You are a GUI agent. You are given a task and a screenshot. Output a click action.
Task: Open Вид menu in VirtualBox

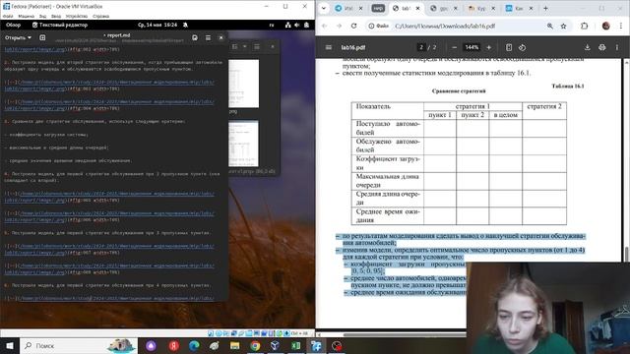click(42, 17)
